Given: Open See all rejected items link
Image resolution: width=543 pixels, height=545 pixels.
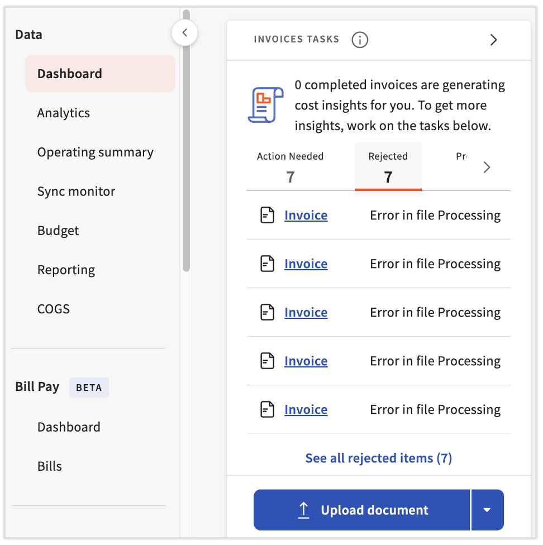Looking at the screenshot, I should [x=378, y=458].
